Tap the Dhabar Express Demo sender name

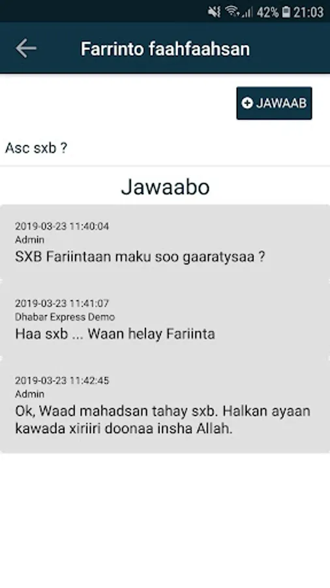click(65, 317)
